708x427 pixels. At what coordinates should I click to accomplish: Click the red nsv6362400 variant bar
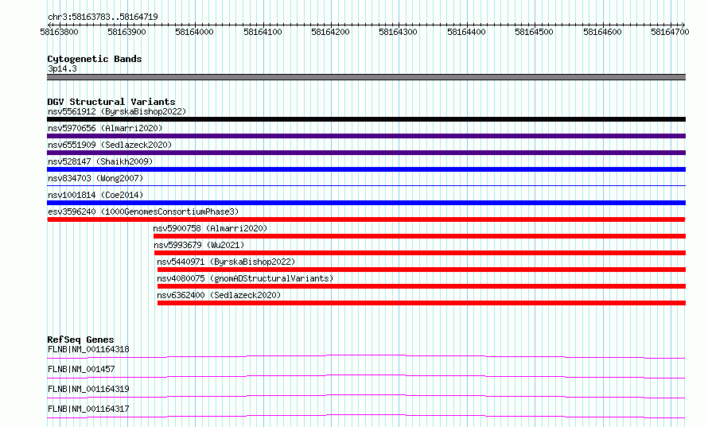coord(422,303)
